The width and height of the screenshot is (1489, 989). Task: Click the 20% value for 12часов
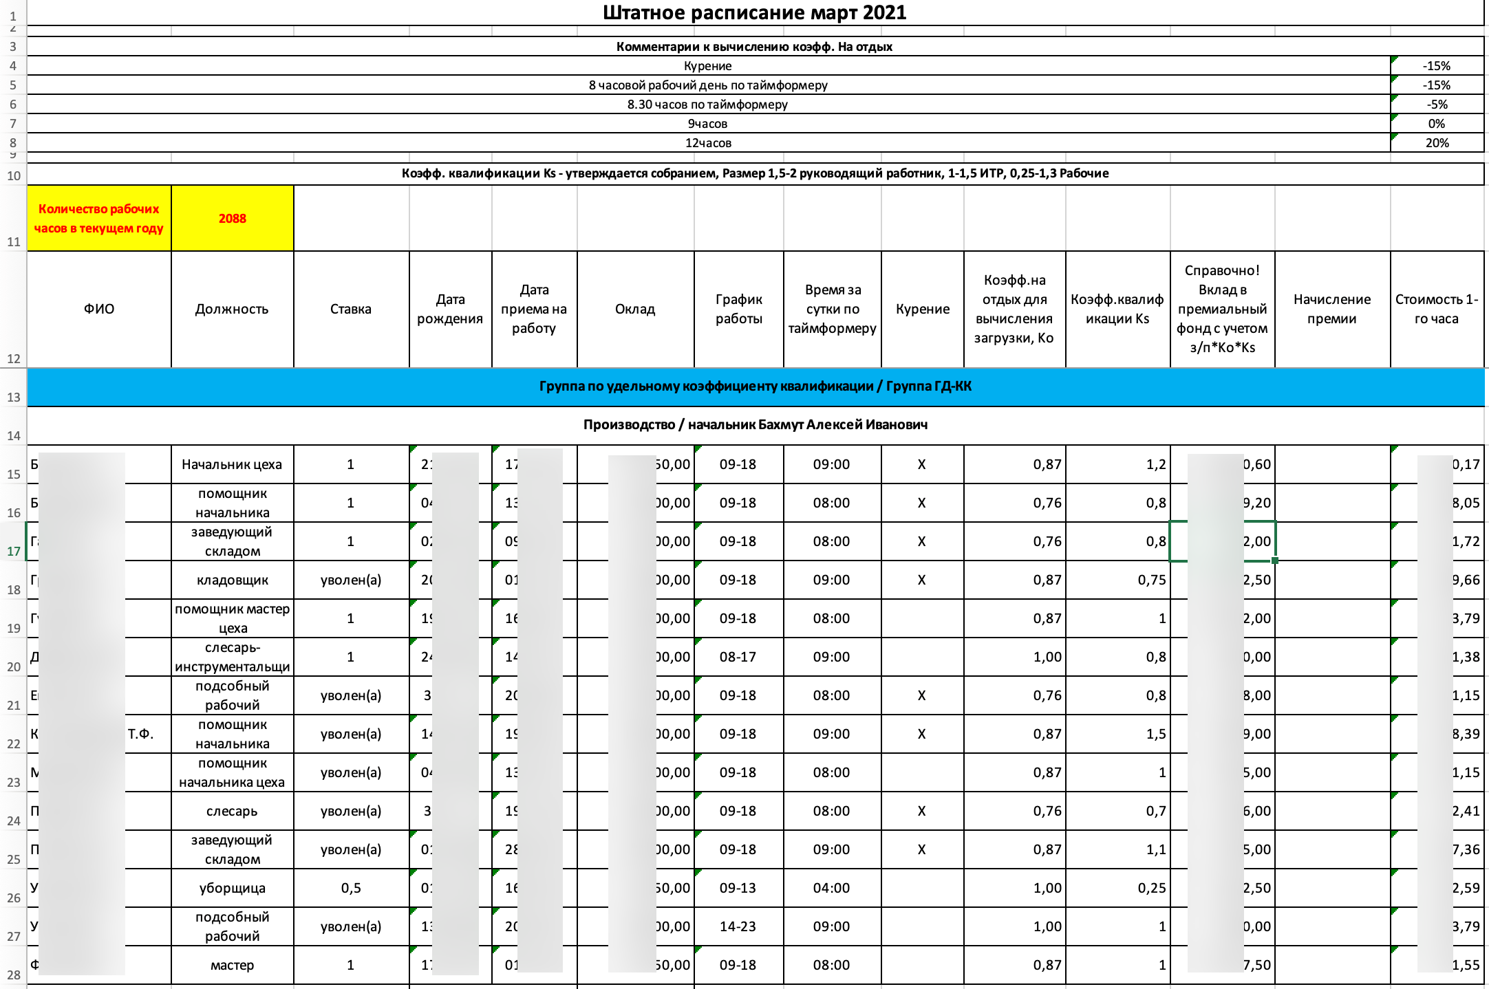click(1437, 143)
